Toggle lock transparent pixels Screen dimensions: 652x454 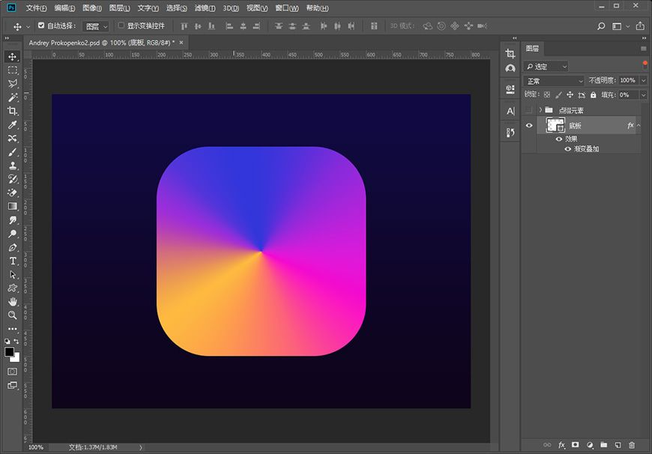[x=547, y=95]
